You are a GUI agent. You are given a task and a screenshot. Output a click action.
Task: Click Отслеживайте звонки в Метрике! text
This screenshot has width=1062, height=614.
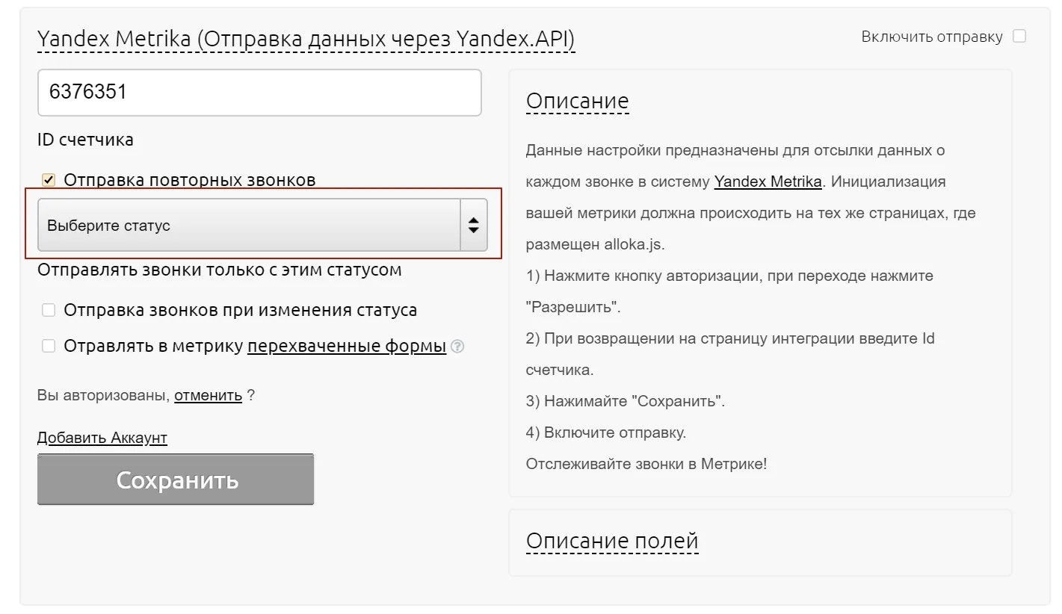click(x=646, y=464)
